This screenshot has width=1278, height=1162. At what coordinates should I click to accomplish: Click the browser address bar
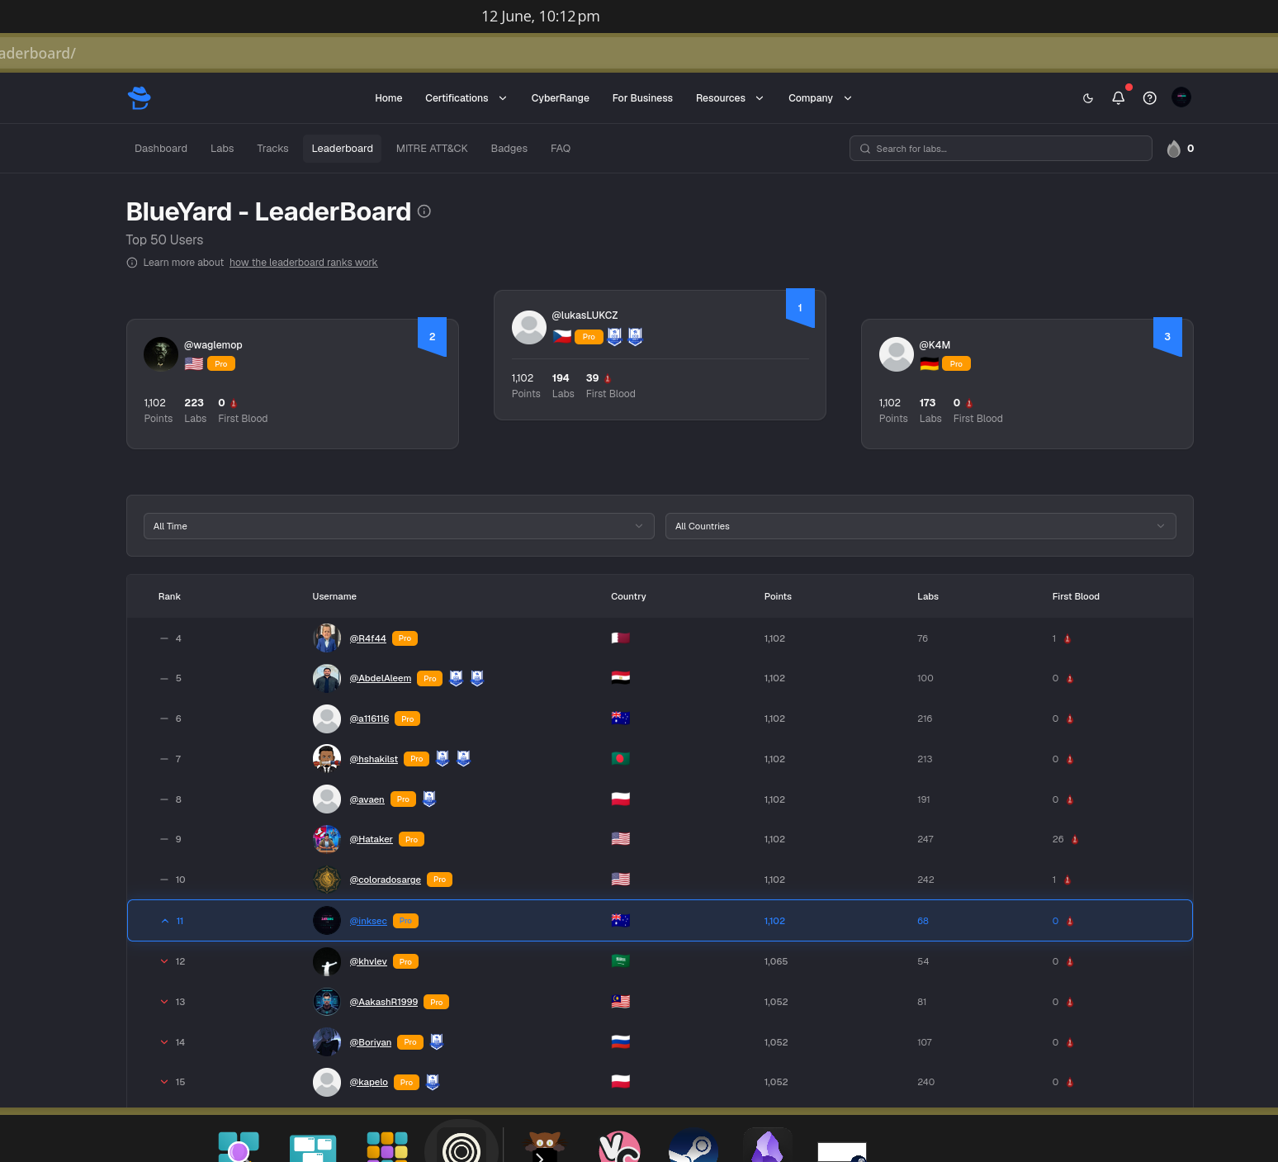[639, 54]
